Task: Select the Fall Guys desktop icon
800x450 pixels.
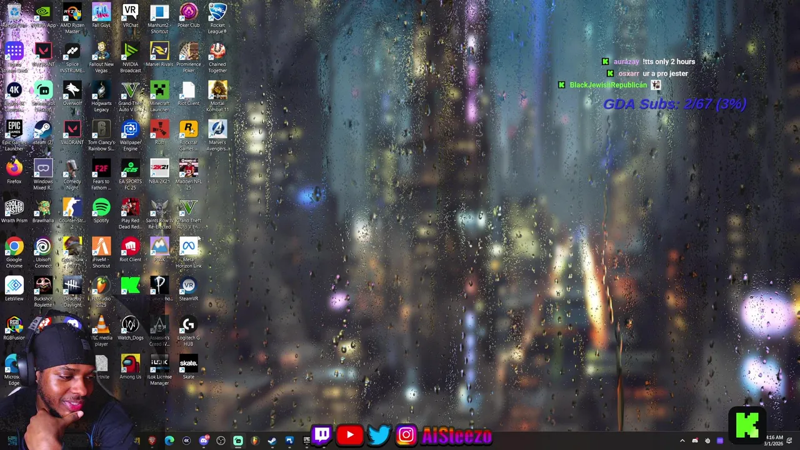Action: pyautogui.click(x=101, y=15)
